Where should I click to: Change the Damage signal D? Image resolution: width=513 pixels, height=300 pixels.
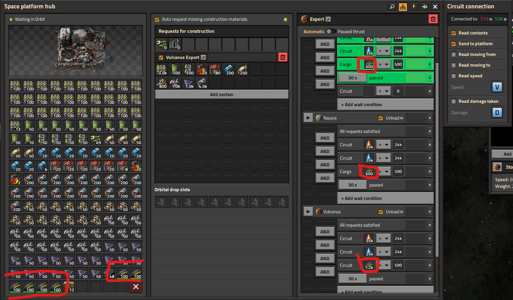pos(497,112)
